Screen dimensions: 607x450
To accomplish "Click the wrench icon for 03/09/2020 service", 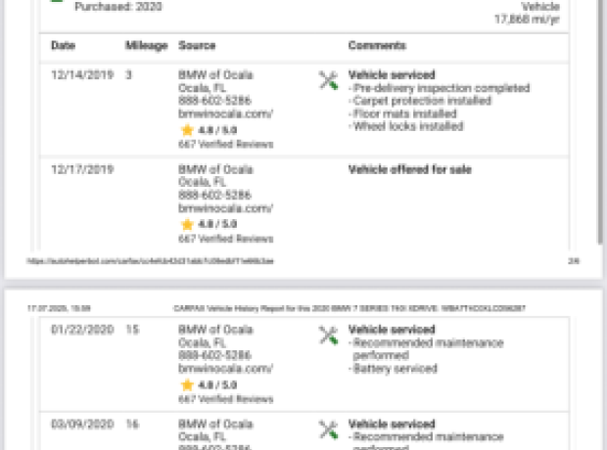I will 328,429.
